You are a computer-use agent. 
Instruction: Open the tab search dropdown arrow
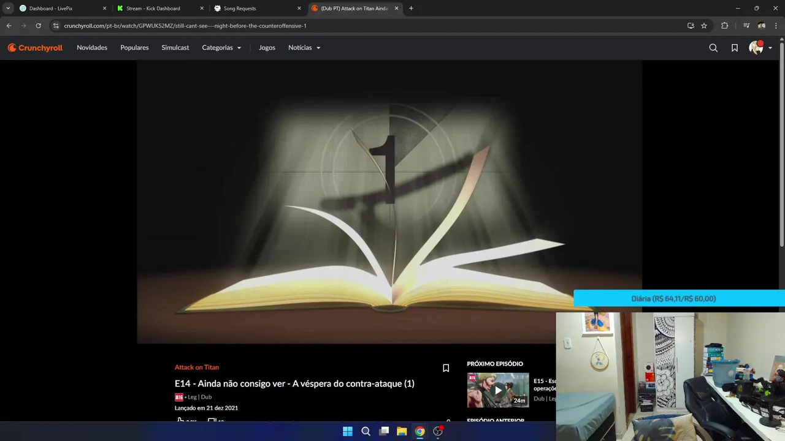pyautogui.click(x=8, y=9)
